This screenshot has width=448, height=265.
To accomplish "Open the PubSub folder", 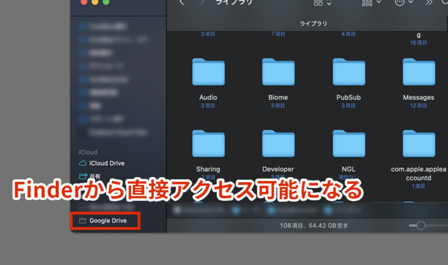I will (349, 72).
